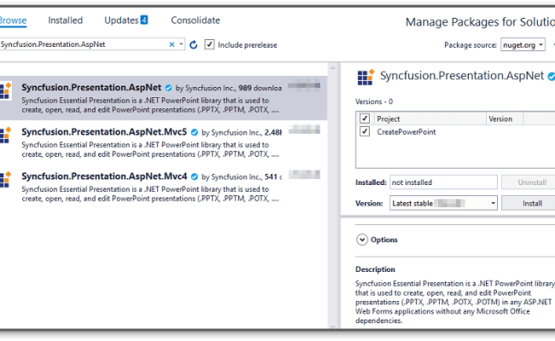Image resolution: width=555 pixels, height=341 pixels.
Task: Click the 'Versions - 0' label
Action: click(x=374, y=101)
